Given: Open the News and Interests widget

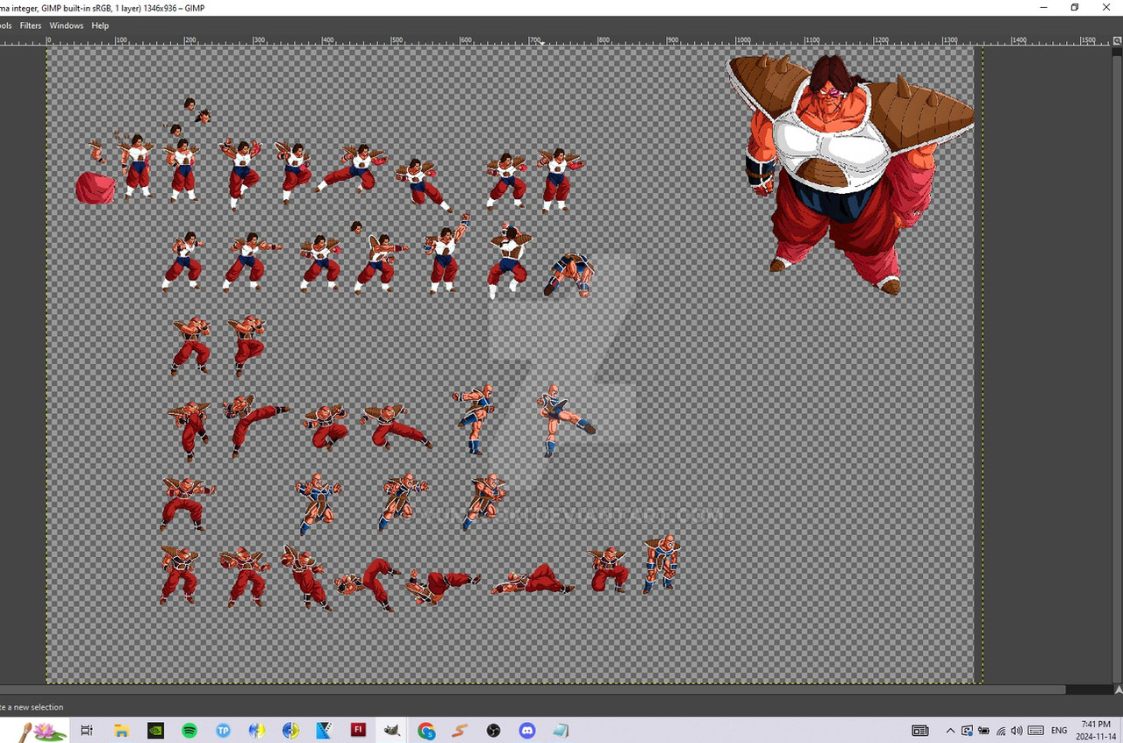Looking at the screenshot, I should point(920,730).
